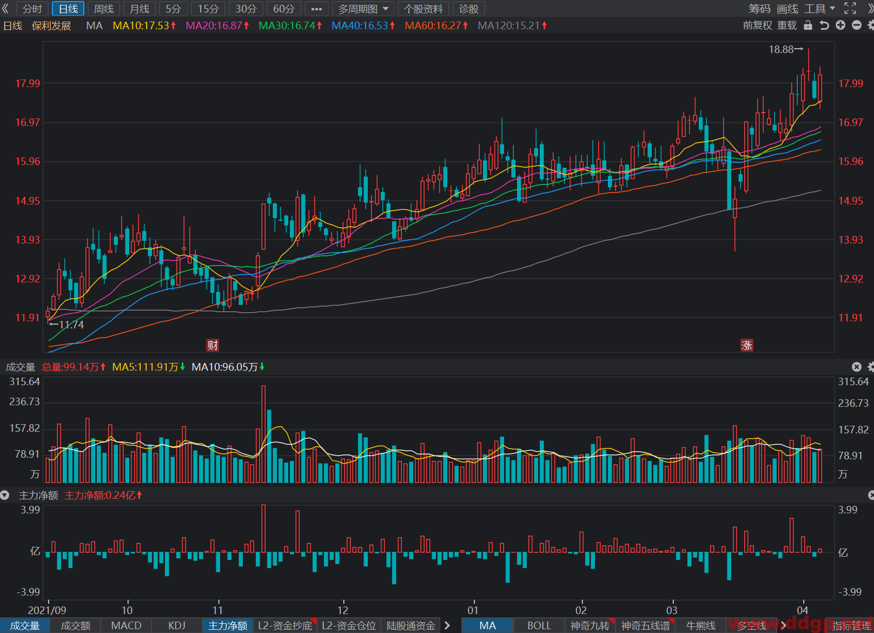Select the 30分 period
The height and width of the screenshot is (633, 874).
pyautogui.click(x=246, y=9)
